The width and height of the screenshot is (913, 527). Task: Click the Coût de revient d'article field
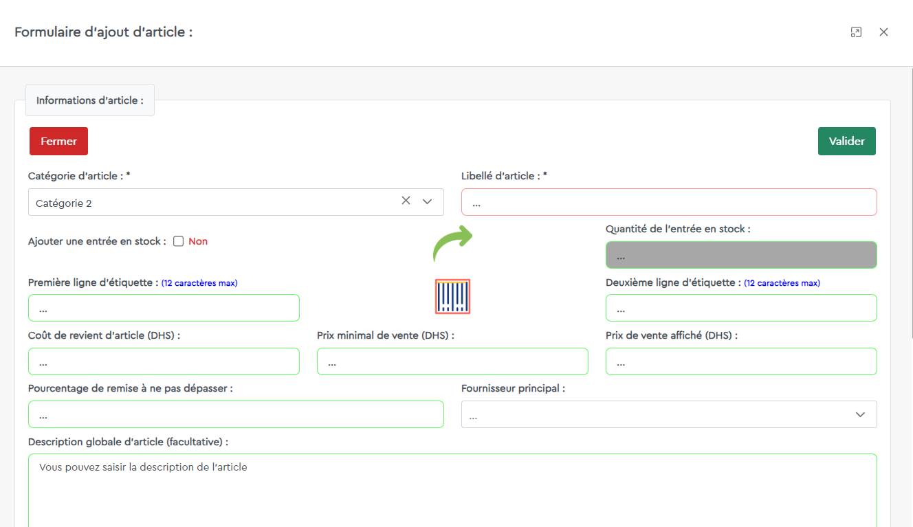click(164, 361)
